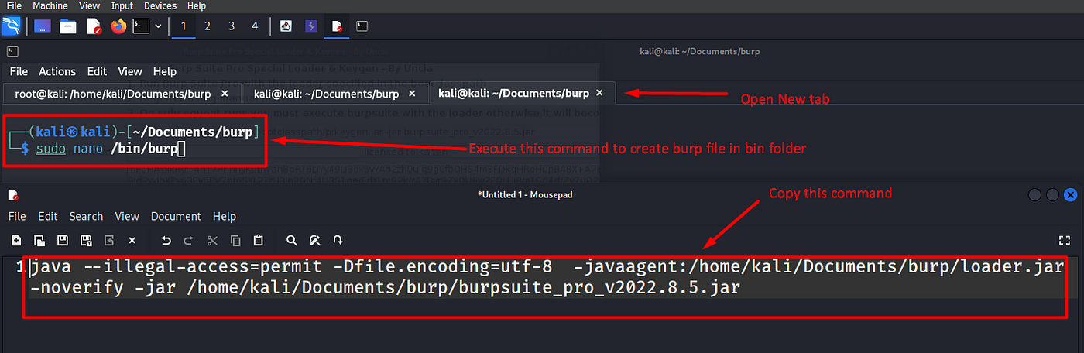Click Revert document icon in Mousepad
The width and height of the screenshot is (1084, 353).
pos(109,240)
